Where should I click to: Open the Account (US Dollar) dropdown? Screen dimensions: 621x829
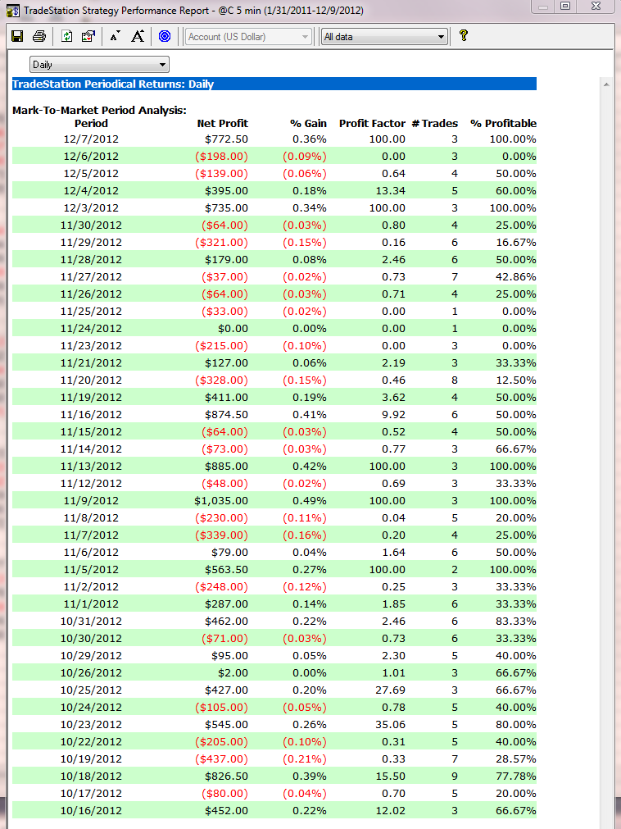pos(249,37)
